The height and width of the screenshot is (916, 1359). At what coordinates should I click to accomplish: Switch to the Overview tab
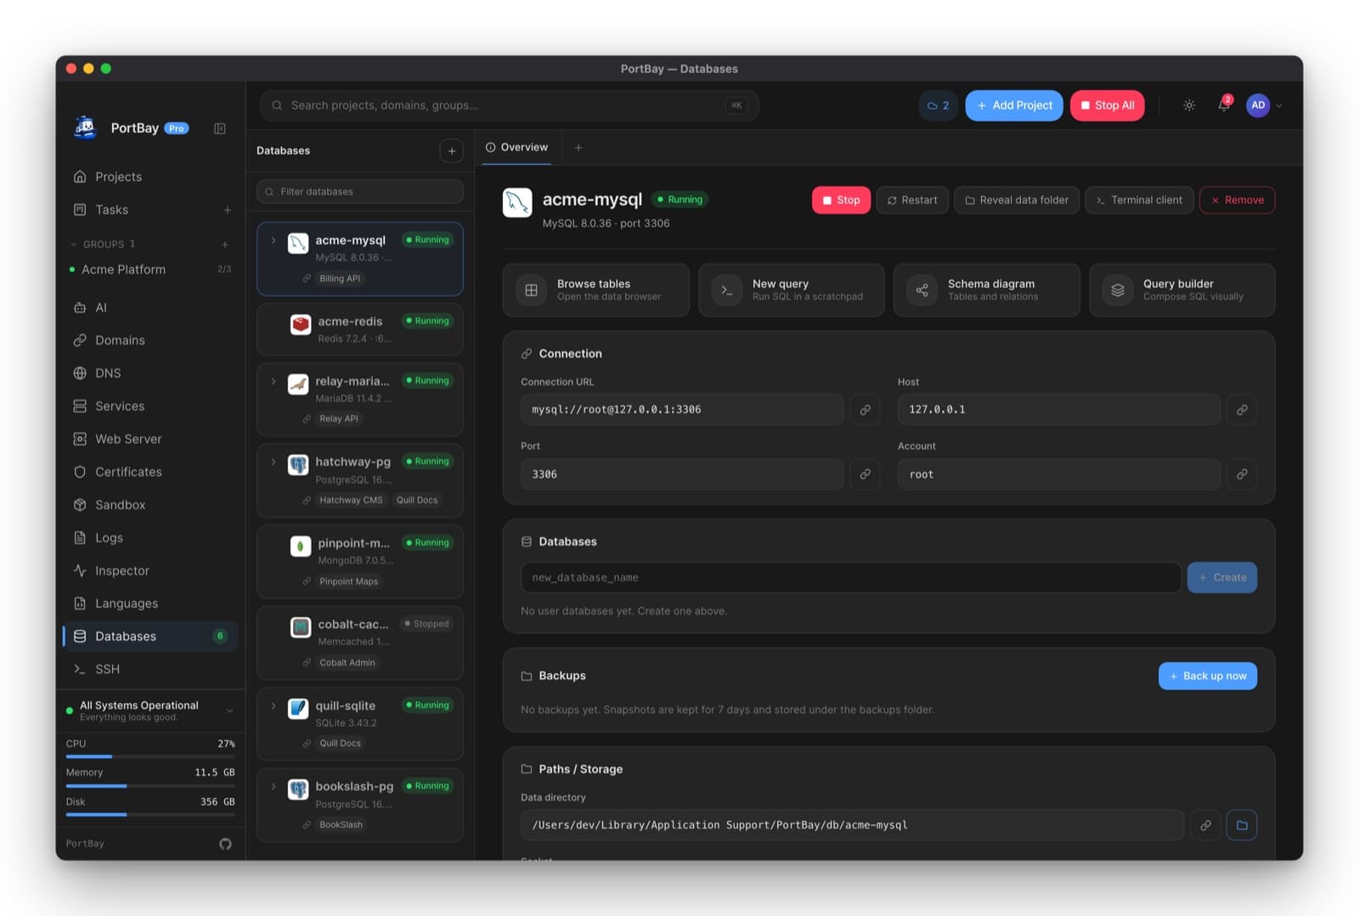pyautogui.click(x=516, y=148)
